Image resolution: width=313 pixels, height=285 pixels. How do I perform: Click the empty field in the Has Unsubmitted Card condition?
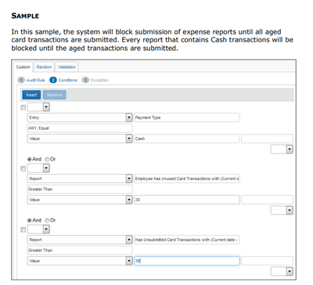(x=267, y=261)
